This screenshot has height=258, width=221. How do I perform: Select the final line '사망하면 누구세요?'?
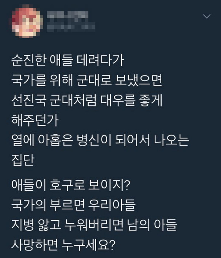[63, 245]
